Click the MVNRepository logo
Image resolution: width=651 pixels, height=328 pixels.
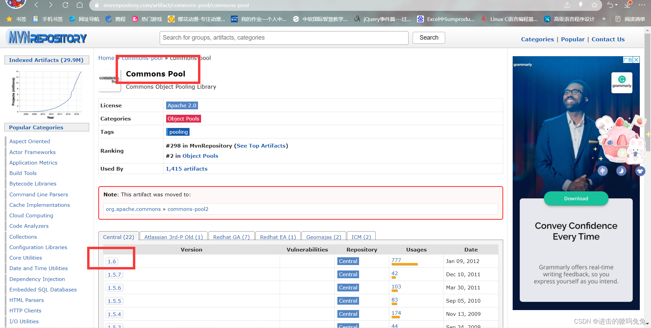47,38
